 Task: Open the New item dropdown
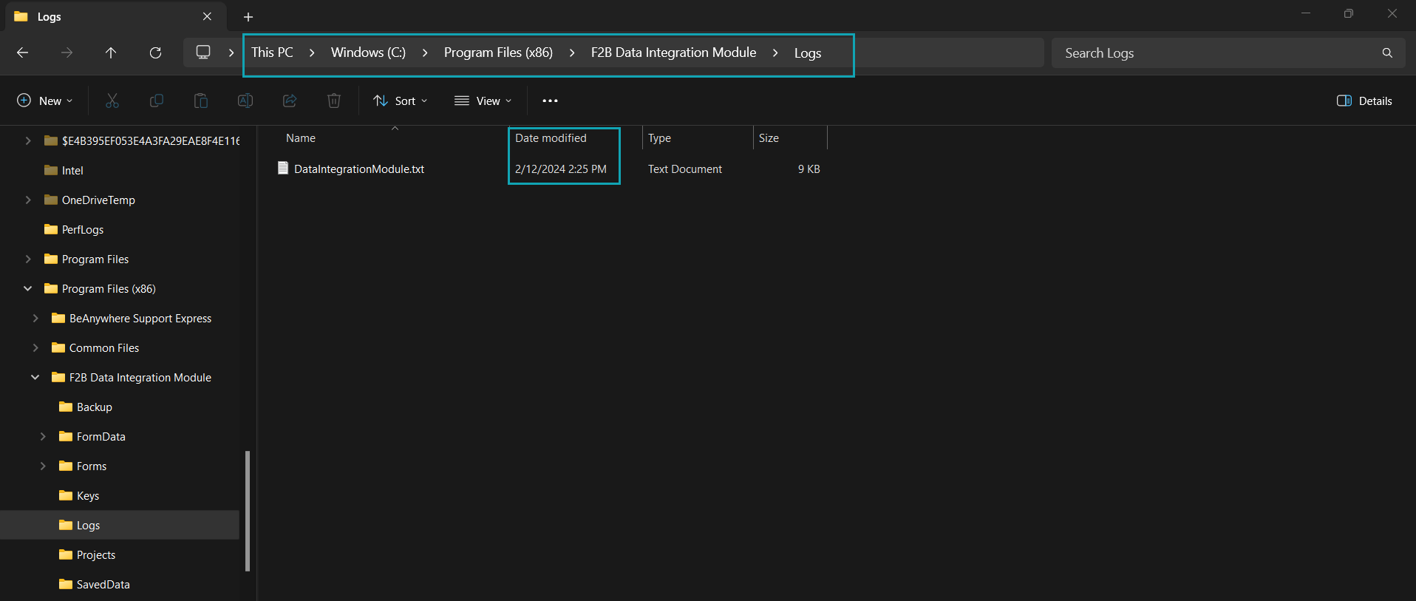click(45, 101)
